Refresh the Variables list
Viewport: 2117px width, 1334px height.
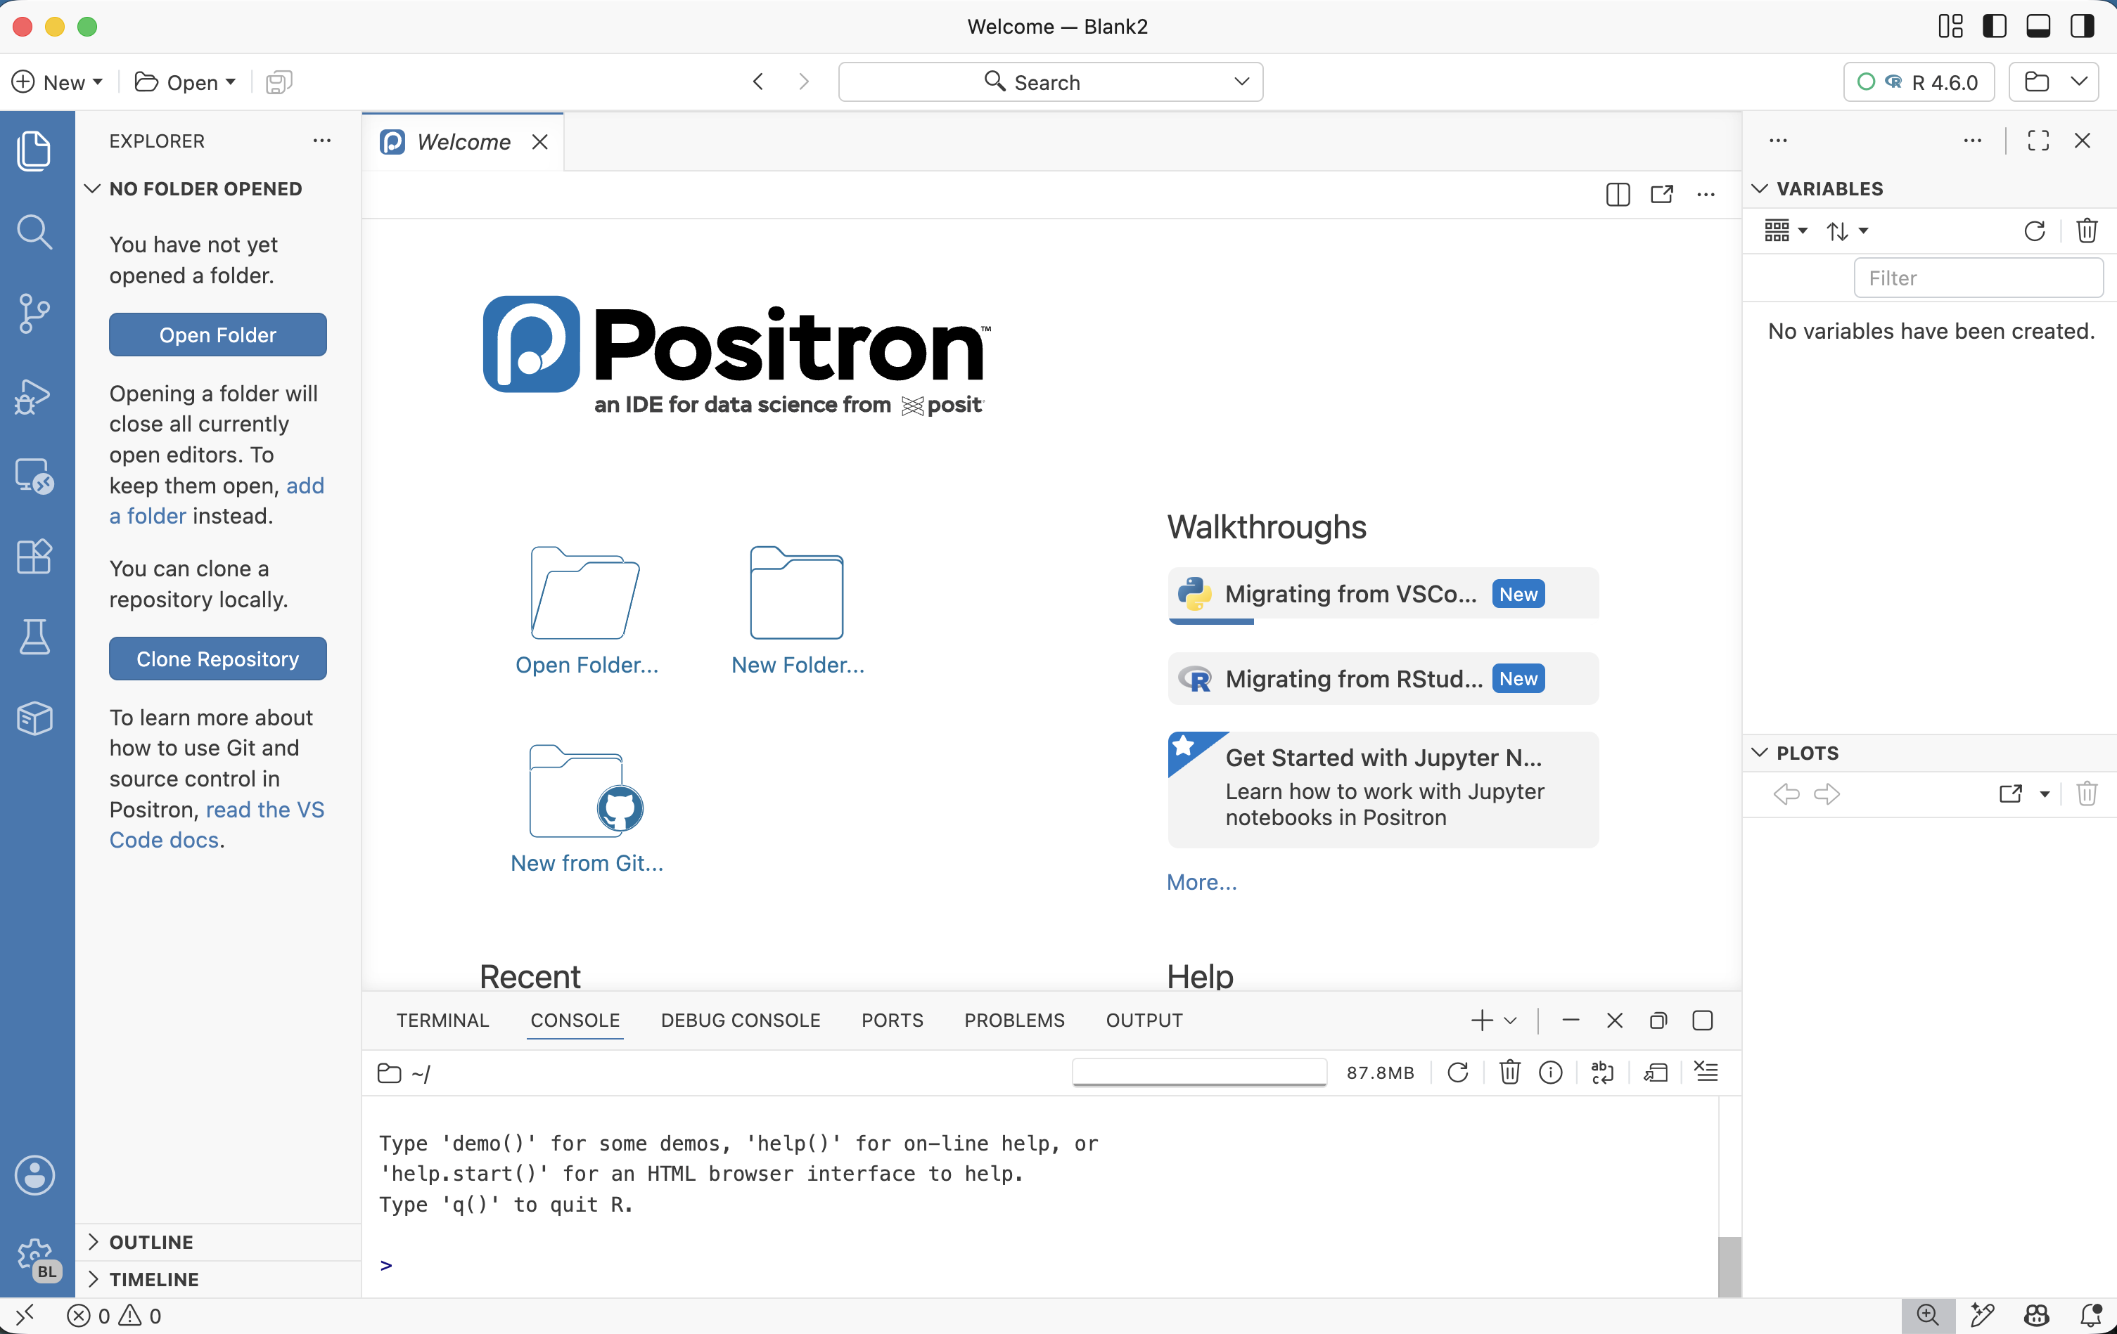[x=2034, y=231]
